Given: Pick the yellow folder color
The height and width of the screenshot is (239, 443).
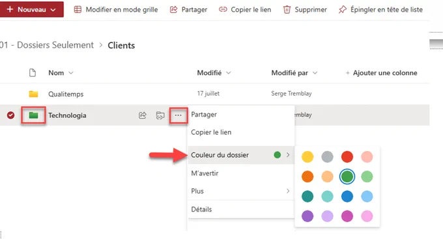Looking at the screenshot, I should tap(307, 157).
